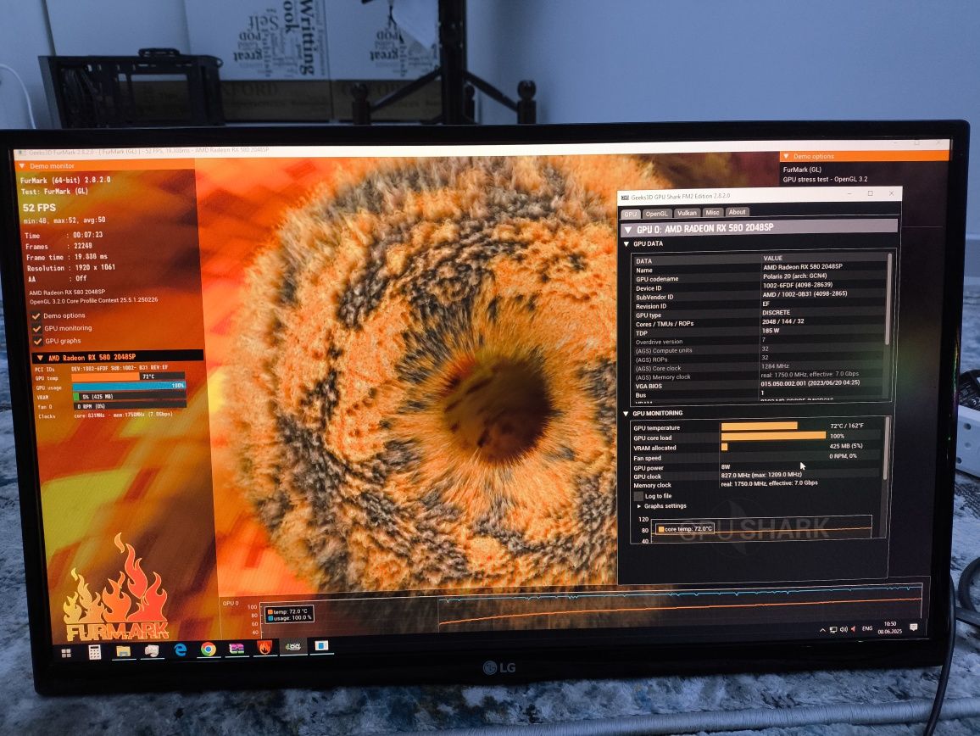Click the GPU temperature bar in GPU Shark
This screenshot has width=980, height=736.
pos(759,426)
